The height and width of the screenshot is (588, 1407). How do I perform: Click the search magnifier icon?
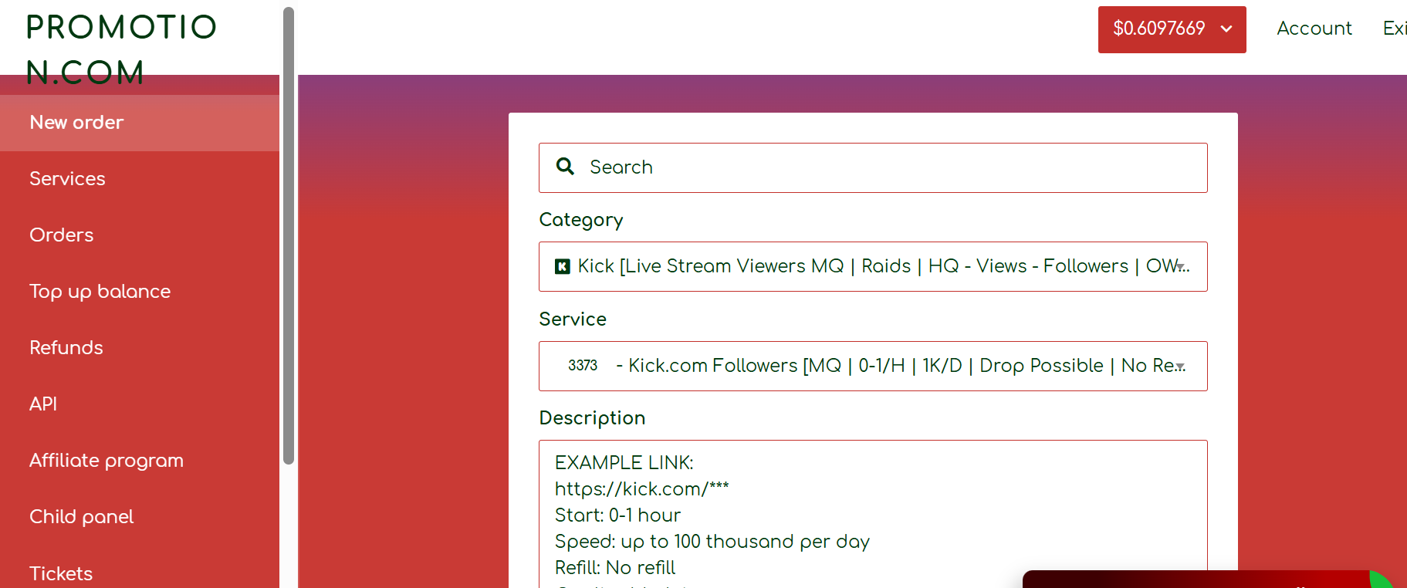pyautogui.click(x=565, y=167)
